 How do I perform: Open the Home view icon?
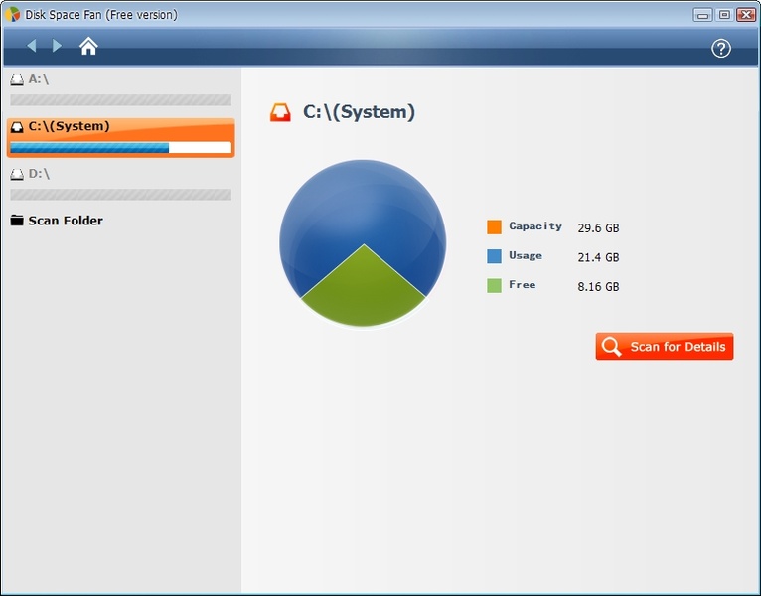88,46
